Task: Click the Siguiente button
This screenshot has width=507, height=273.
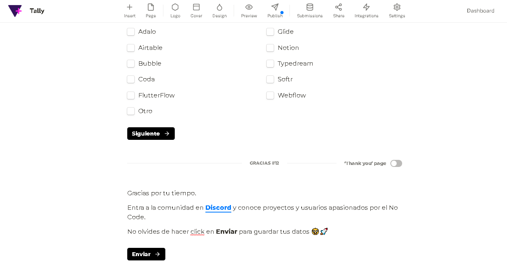Action: [151, 134]
